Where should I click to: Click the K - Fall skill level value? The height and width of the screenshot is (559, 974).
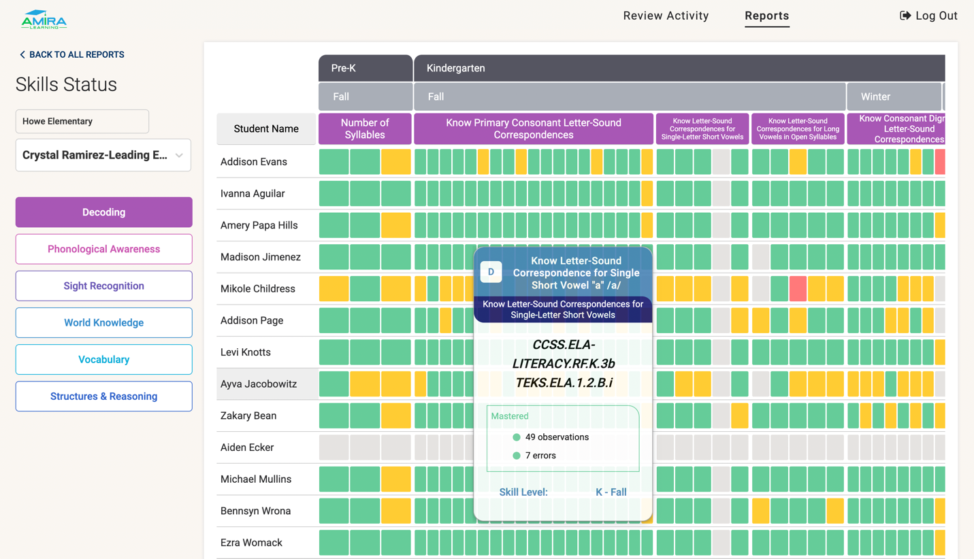611,492
